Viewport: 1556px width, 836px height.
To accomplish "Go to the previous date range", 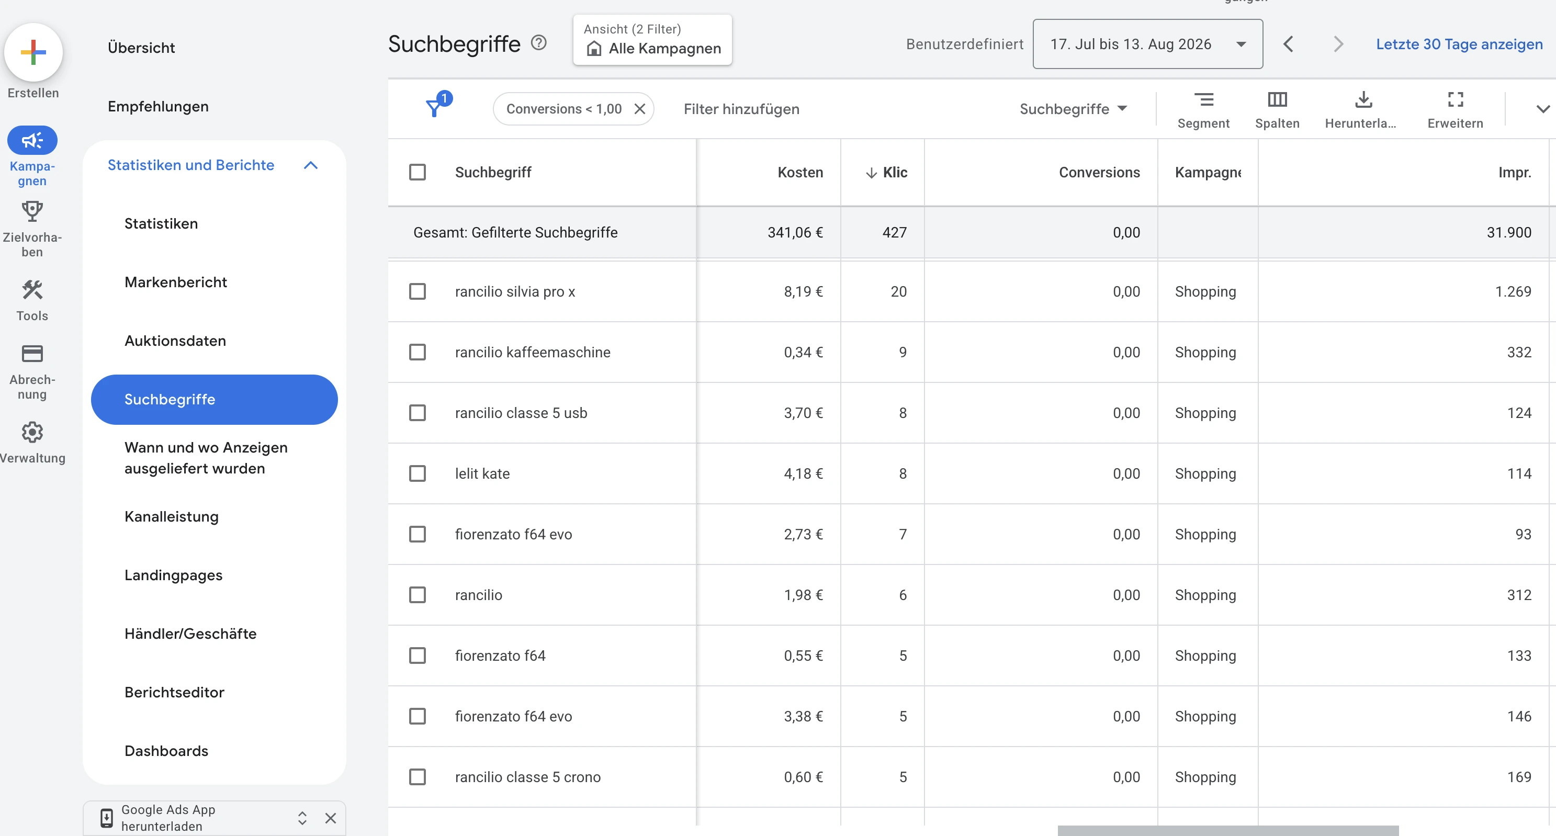I will click(1289, 44).
